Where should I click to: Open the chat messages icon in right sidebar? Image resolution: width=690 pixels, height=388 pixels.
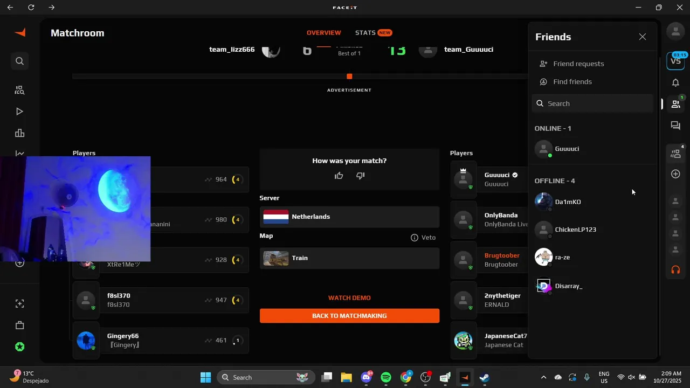[x=675, y=126]
